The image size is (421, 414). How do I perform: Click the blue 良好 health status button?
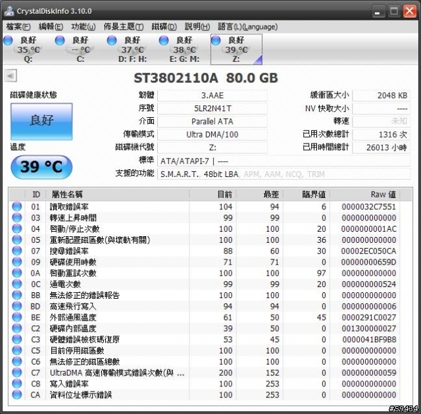[x=41, y=121]
